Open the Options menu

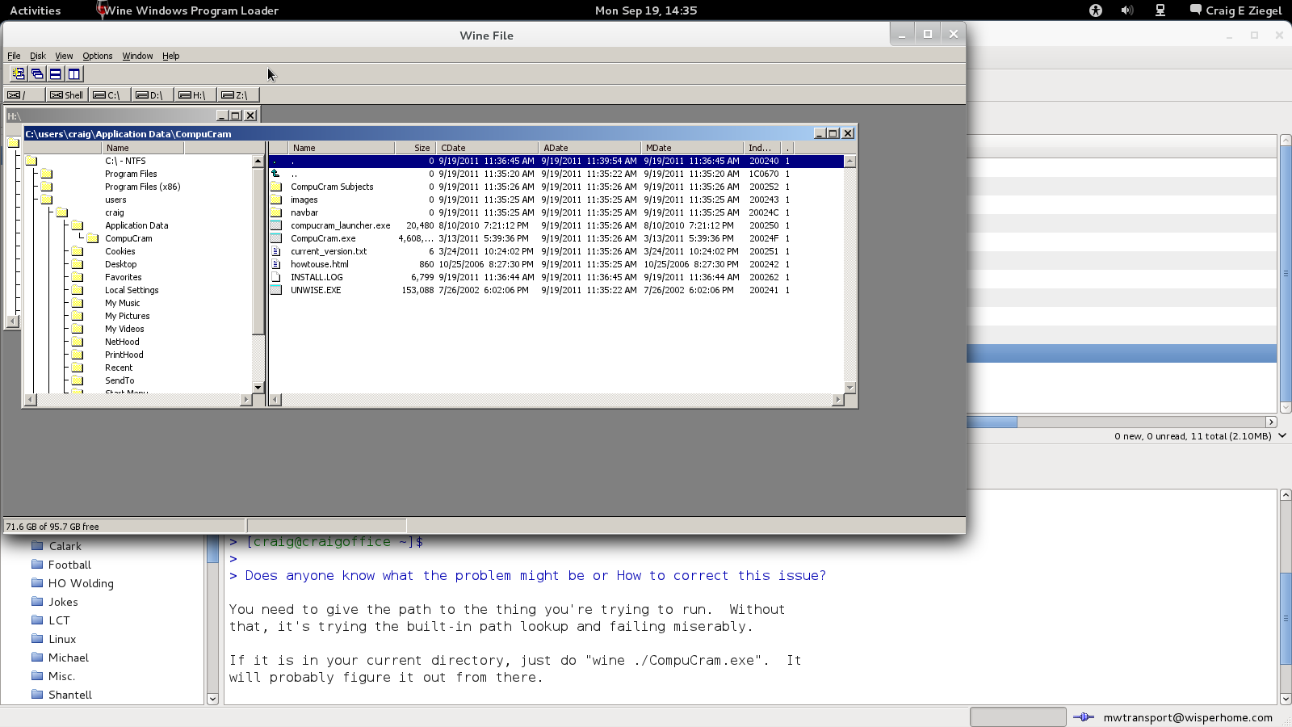[97, 56]
